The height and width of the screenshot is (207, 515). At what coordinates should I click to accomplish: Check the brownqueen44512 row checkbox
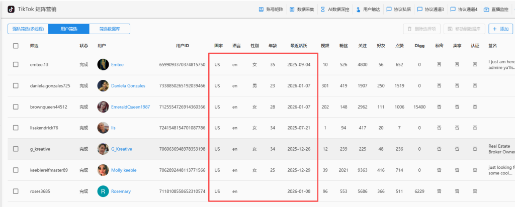(16, 107)
